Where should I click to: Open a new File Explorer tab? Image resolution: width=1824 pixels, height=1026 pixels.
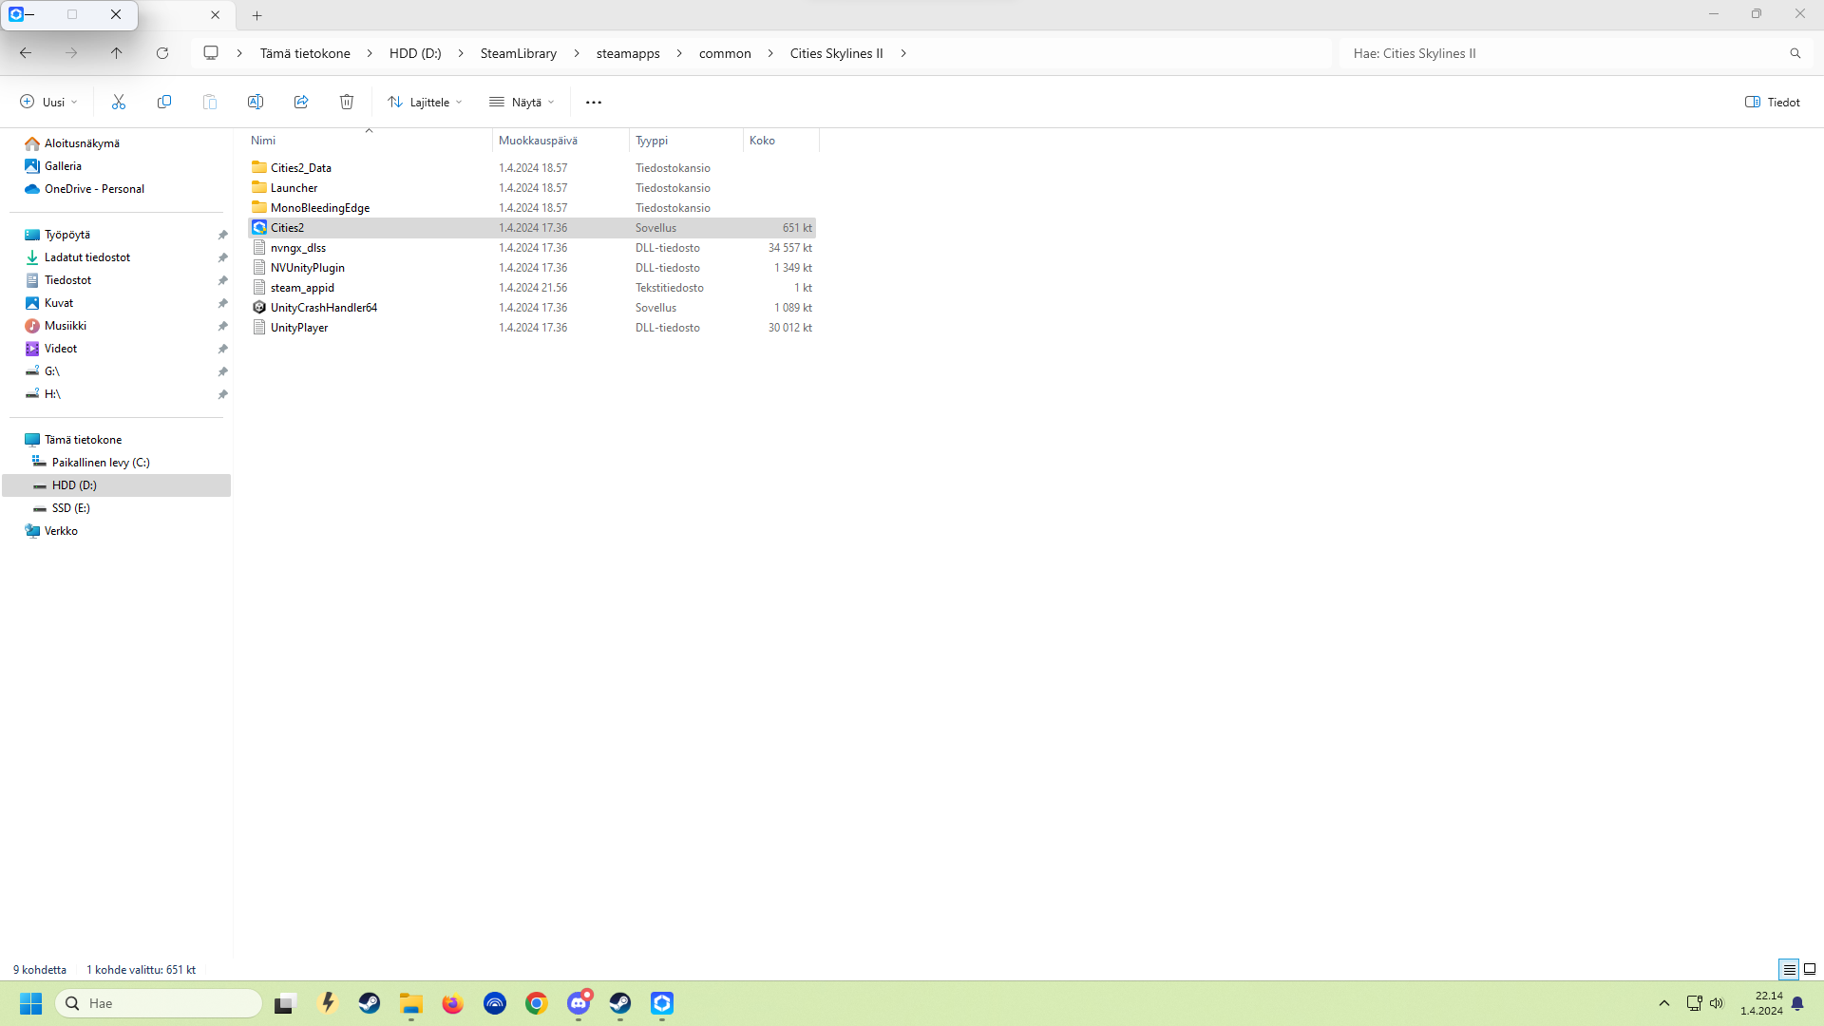tap(256, 15)
